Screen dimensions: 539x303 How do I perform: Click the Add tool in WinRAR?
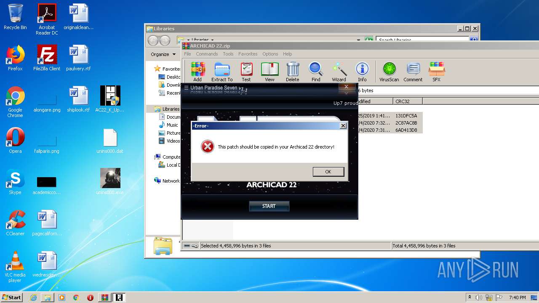pyautogui.click(x=197, y=72)
